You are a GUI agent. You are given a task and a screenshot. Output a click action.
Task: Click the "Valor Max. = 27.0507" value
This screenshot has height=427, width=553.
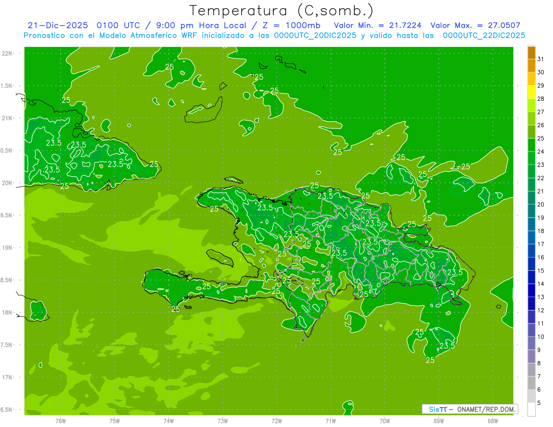[x=475, y=25]
